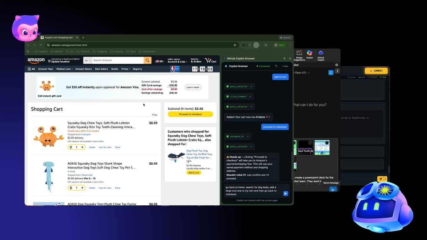
Task: Open the Chrome extensions puzzle icon
Action: (250, 45)
